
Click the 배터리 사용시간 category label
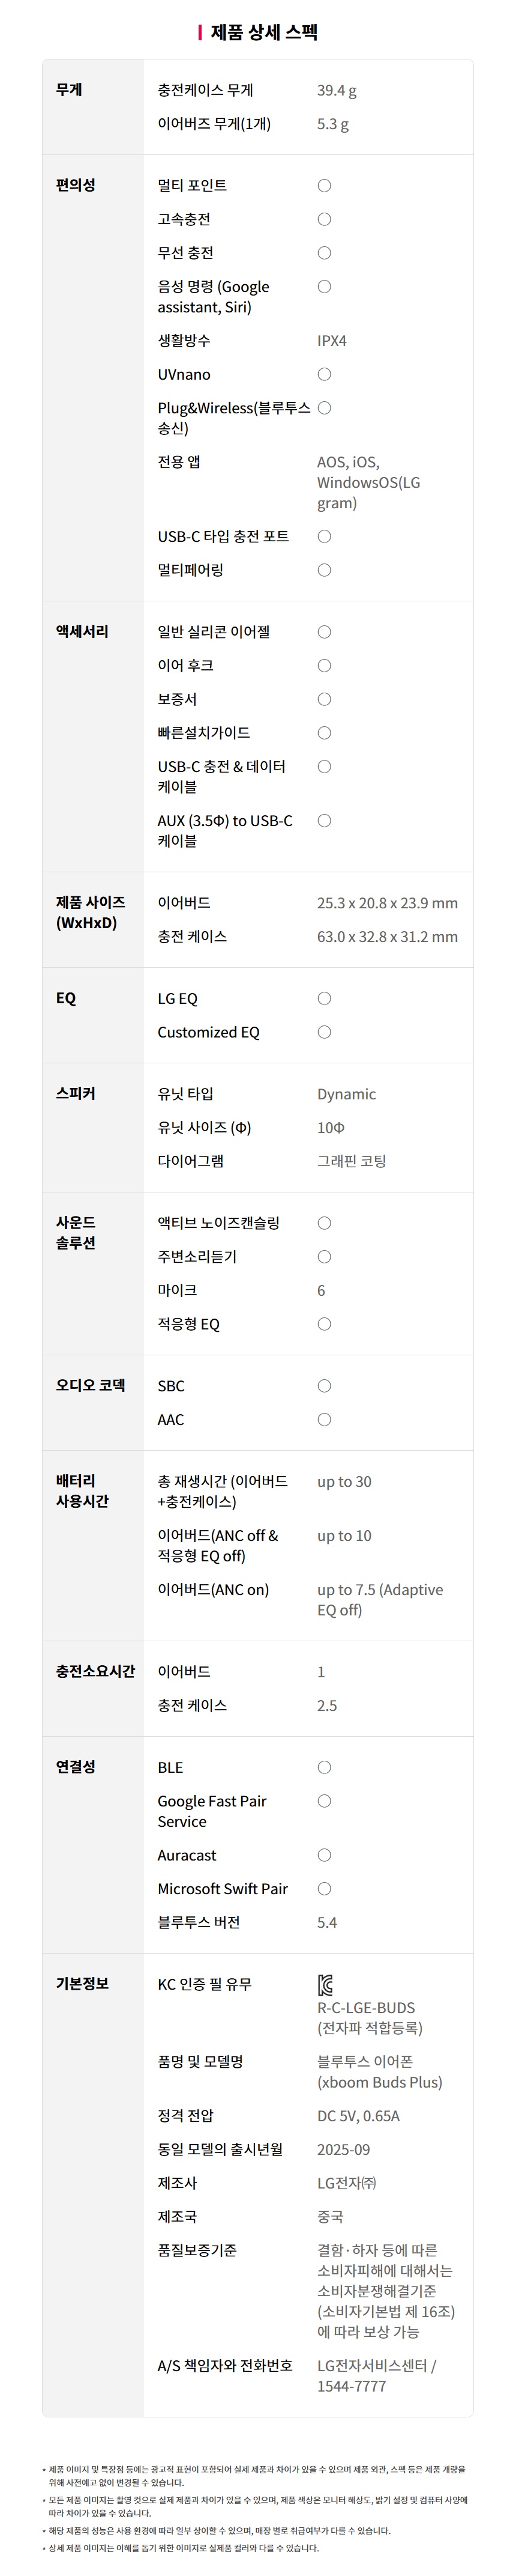82,1491
